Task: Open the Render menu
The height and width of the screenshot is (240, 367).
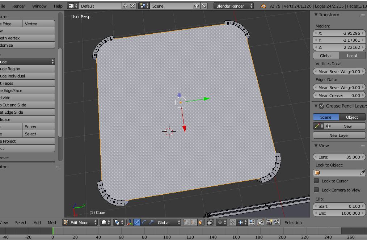Action: coord(18,6)
